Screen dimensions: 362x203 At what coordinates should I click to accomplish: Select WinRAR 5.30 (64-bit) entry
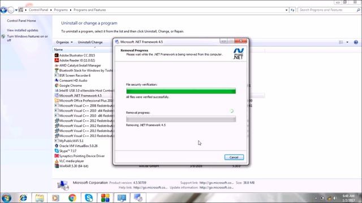click(74, 166)
